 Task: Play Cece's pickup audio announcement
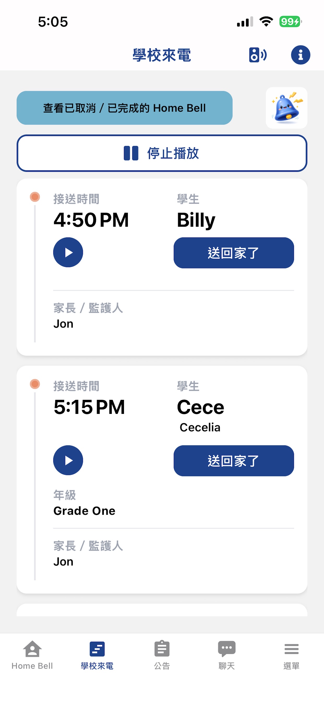pos(68,460)
